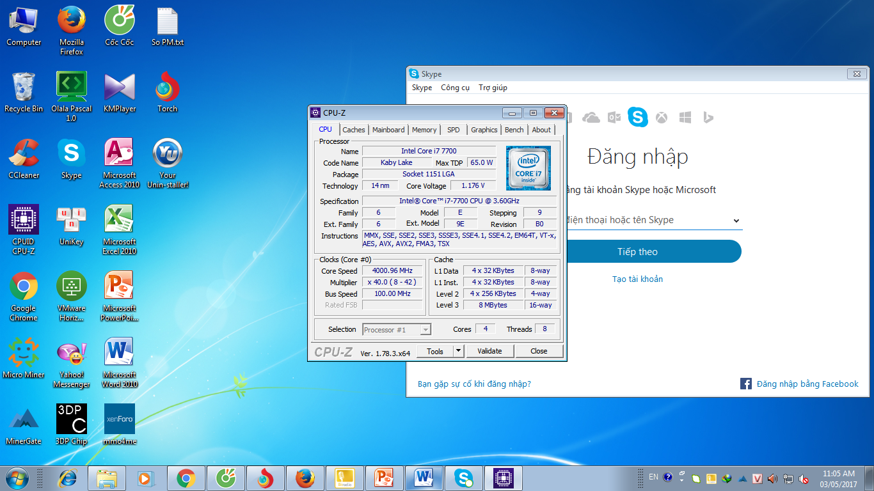Open the About tab in CPU-Z

(x=541, y=130)
